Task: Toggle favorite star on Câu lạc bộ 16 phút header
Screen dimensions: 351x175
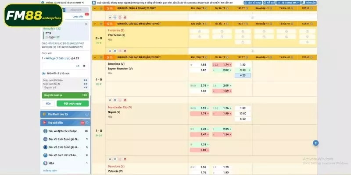Action: [101, 24]
